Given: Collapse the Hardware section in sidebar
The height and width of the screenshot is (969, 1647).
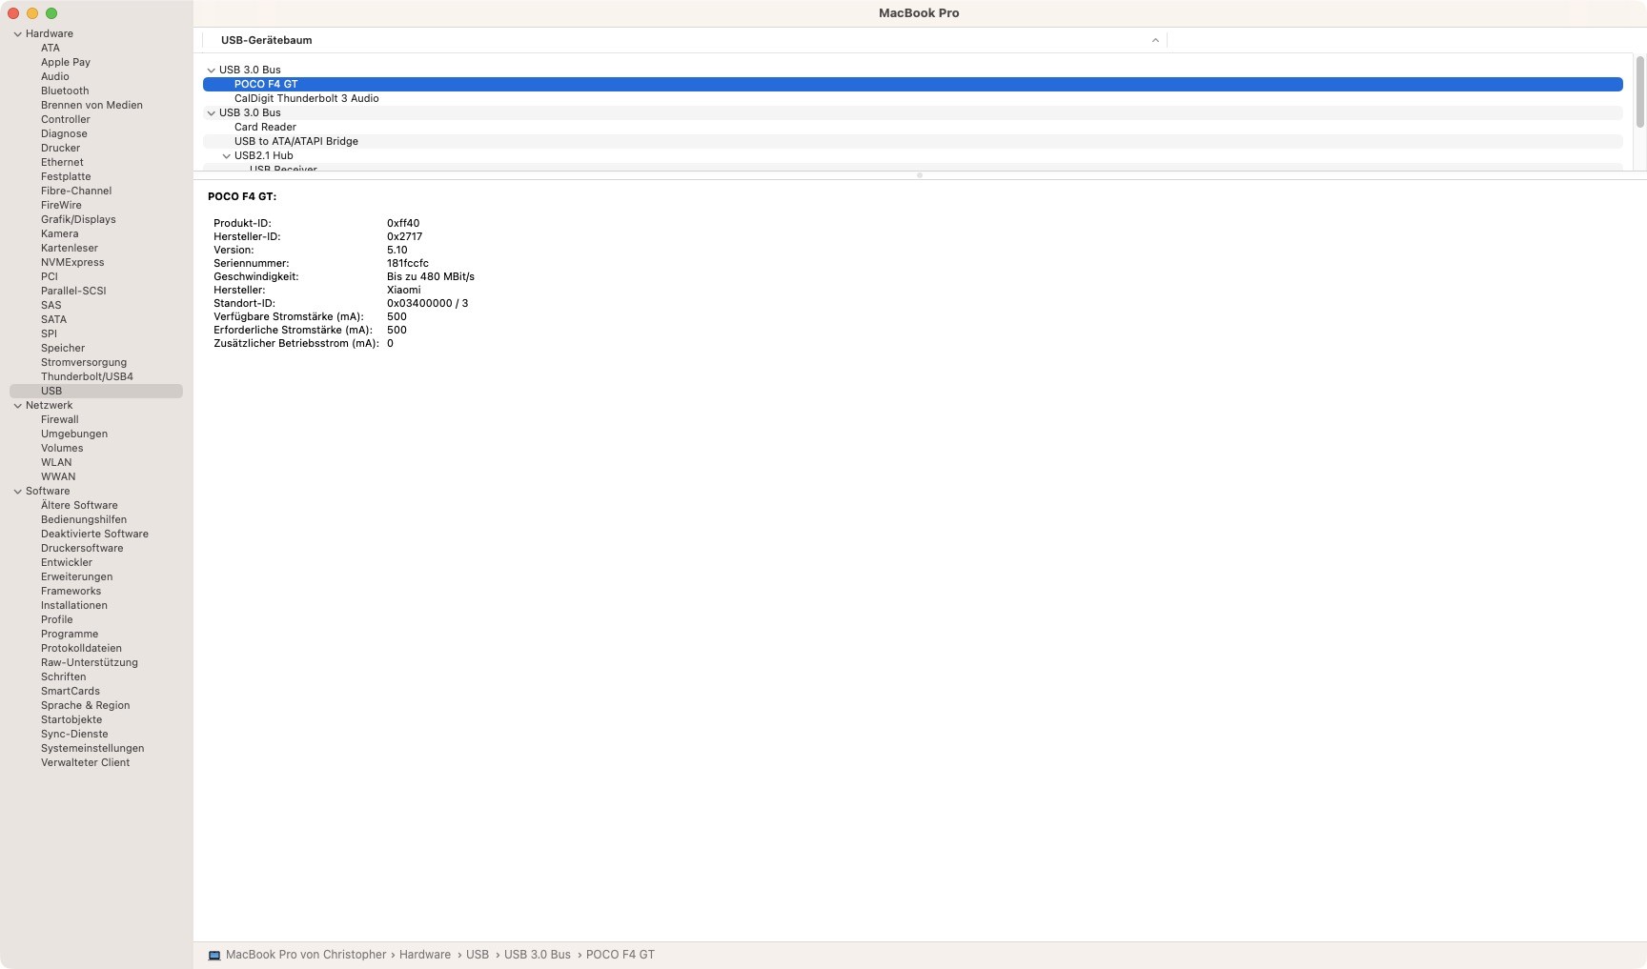Looking at the screenshot, I should pos(17,34).
